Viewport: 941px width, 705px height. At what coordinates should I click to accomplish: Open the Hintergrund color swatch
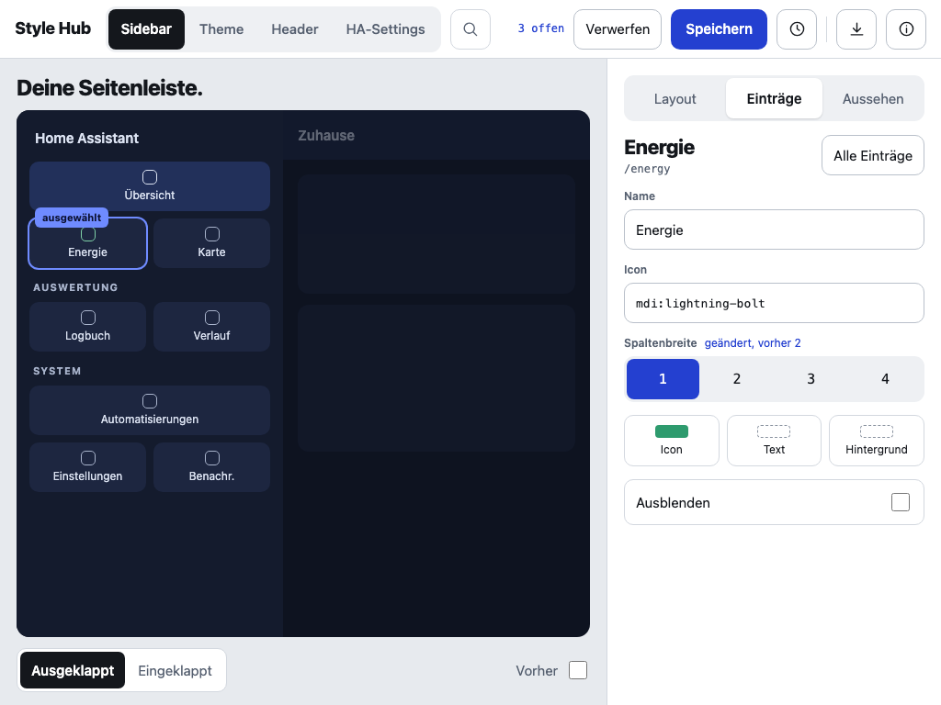point(876,441)
